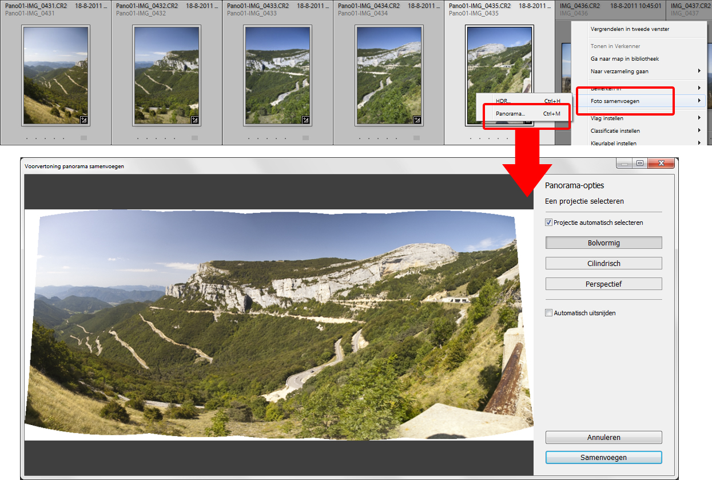712x480 pixels.
Task: Click the color label box under IMG_0433
Action: (x=305, y=138)
